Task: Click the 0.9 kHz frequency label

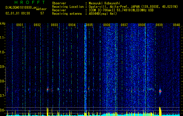Action: pyautogui.click(x=2, y=67)
